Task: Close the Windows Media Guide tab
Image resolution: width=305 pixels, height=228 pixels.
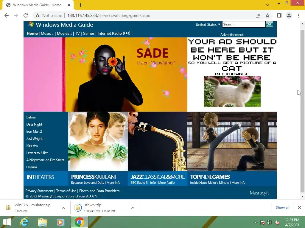Action: [69, 5]
